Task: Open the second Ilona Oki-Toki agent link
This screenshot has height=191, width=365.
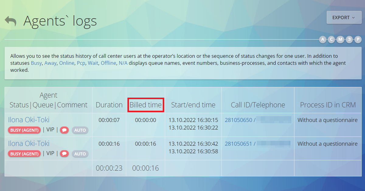Action: pos(29,144)
